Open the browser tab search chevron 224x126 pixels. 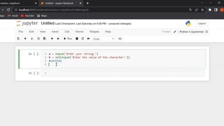tap(202, 3)
